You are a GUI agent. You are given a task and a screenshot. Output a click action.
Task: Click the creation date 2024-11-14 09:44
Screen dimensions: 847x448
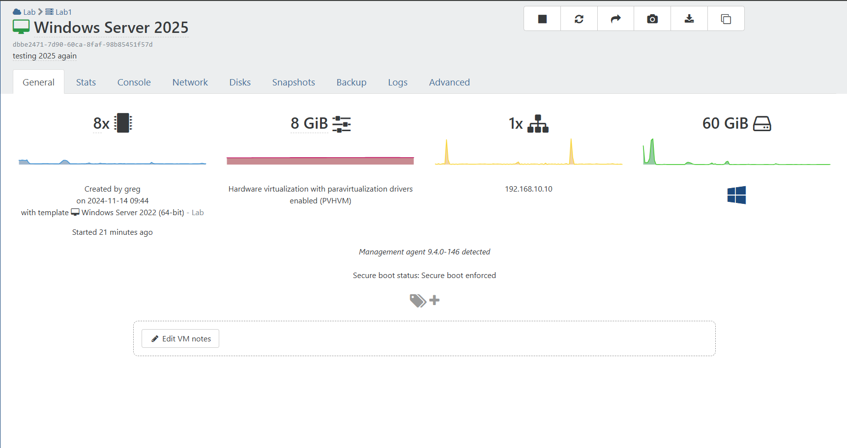pyautogui.click(x=118, y=200)
